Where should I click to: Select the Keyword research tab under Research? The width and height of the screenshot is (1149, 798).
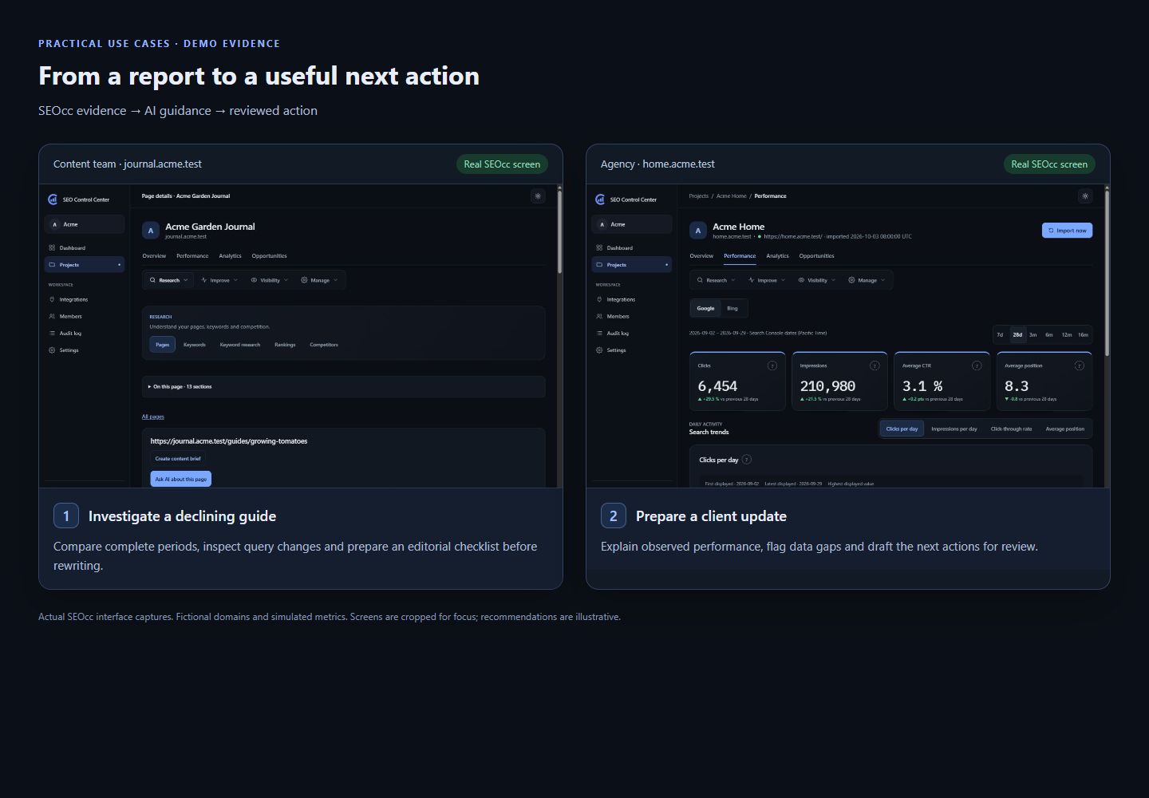click(240, 345)
